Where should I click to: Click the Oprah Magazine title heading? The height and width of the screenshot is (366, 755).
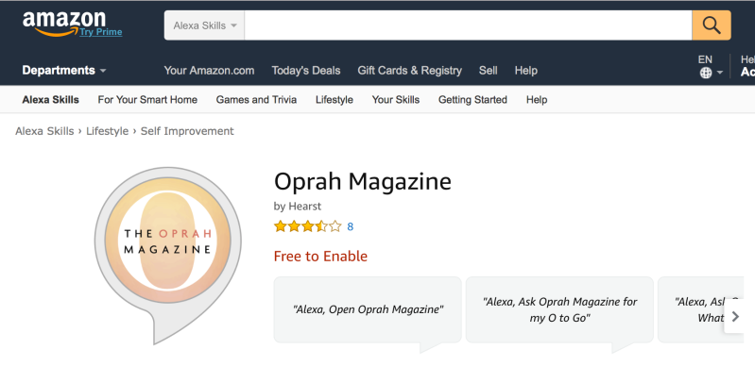tap(363, 181)
